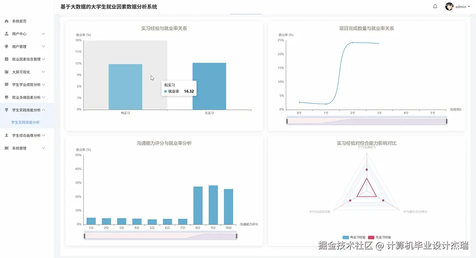Image resolution: width=476 pixels, height=258 pixels.
Task: Click the admin avatar picture
Action: coord(449,7)
